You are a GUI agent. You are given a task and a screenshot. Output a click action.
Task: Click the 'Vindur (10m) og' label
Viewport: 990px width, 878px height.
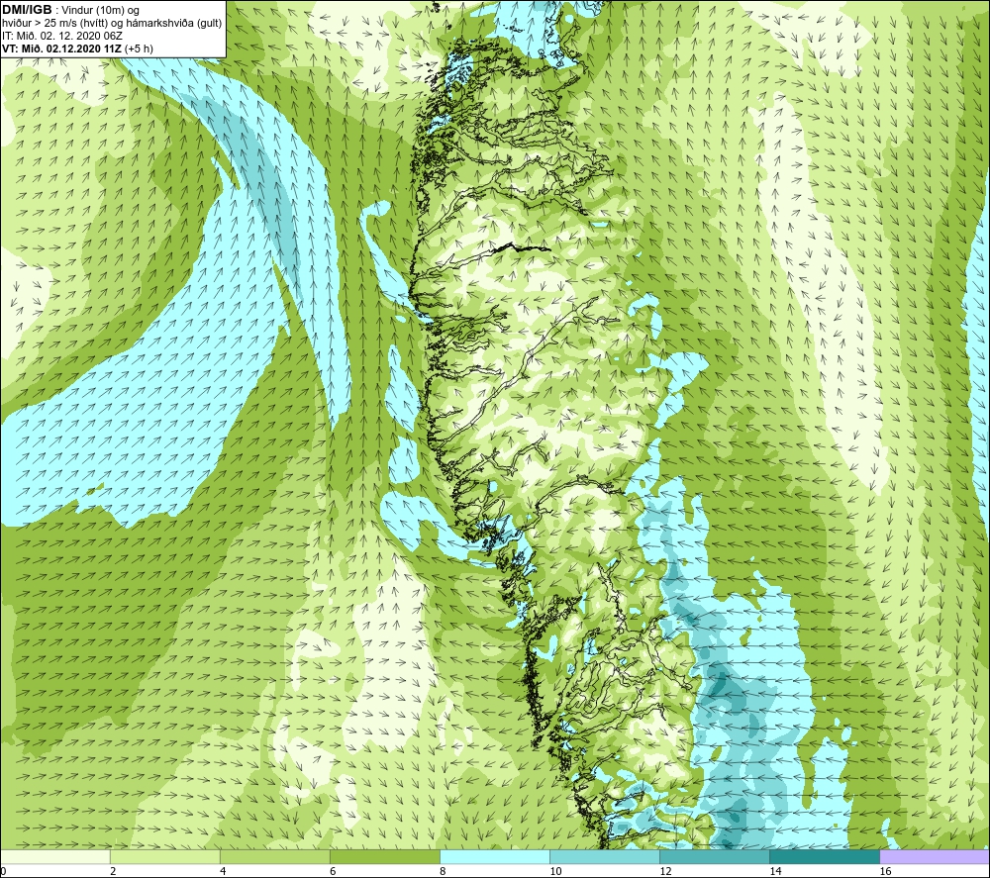coord(100,10)
